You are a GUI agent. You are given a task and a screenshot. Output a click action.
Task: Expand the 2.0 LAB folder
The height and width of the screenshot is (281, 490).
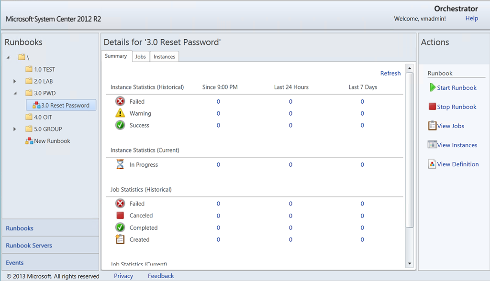pyautogui.click(x=15, y=81)
